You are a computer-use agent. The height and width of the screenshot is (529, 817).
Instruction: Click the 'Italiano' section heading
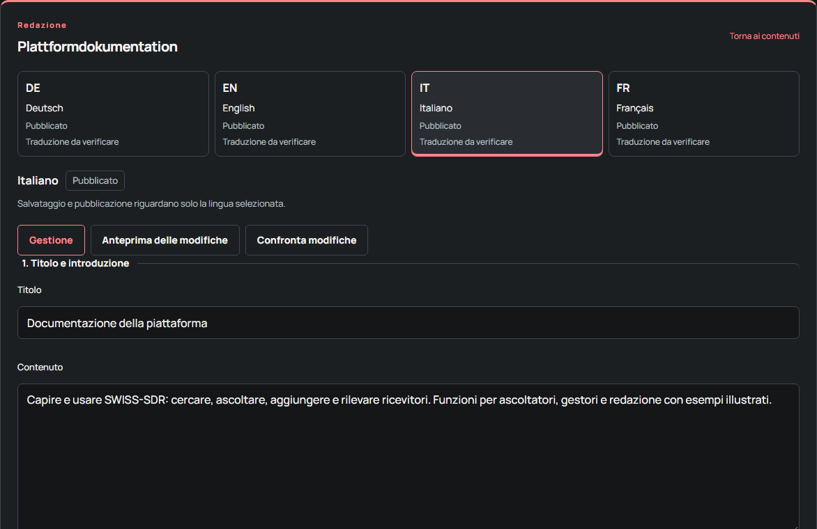tap(38, 180)
